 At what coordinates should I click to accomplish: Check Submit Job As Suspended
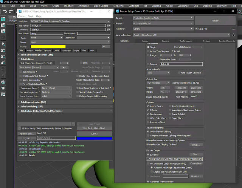tap(78, 92)
